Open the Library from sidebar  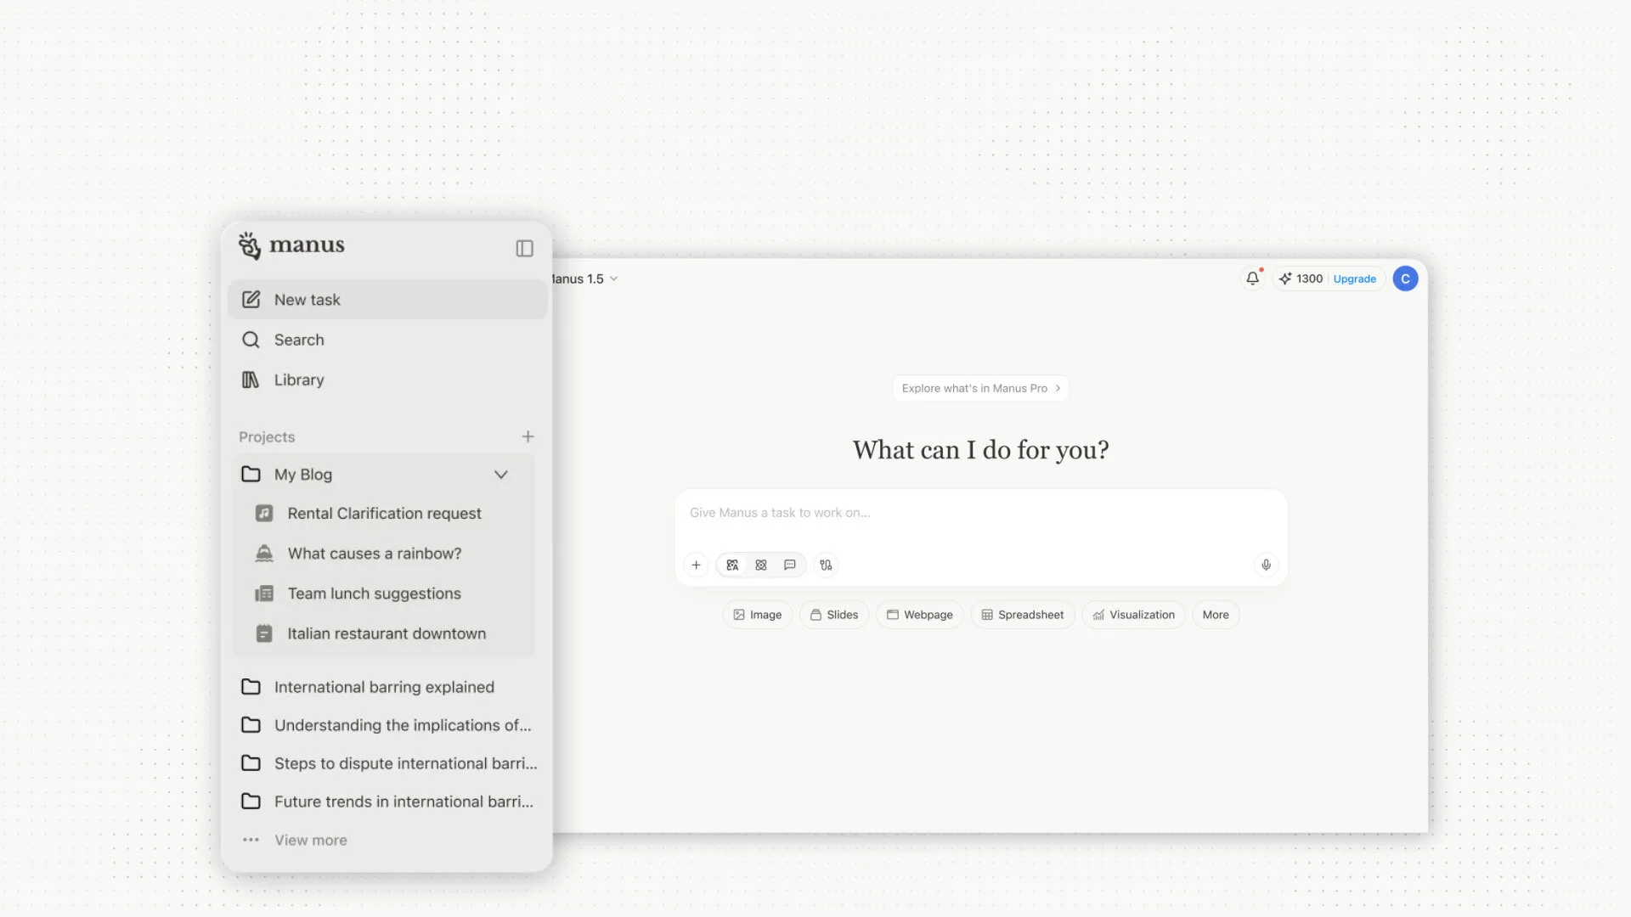298,380
